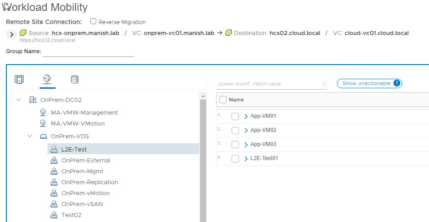Tick the checkbox for App-VM01
The width and height of the screenshot is (429, 222).
[235, 116]
